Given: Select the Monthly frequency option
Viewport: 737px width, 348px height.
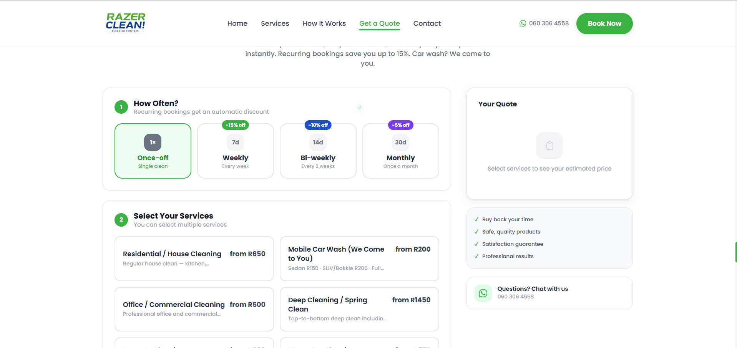Looking at the screenshot, I should coord(401,151).
